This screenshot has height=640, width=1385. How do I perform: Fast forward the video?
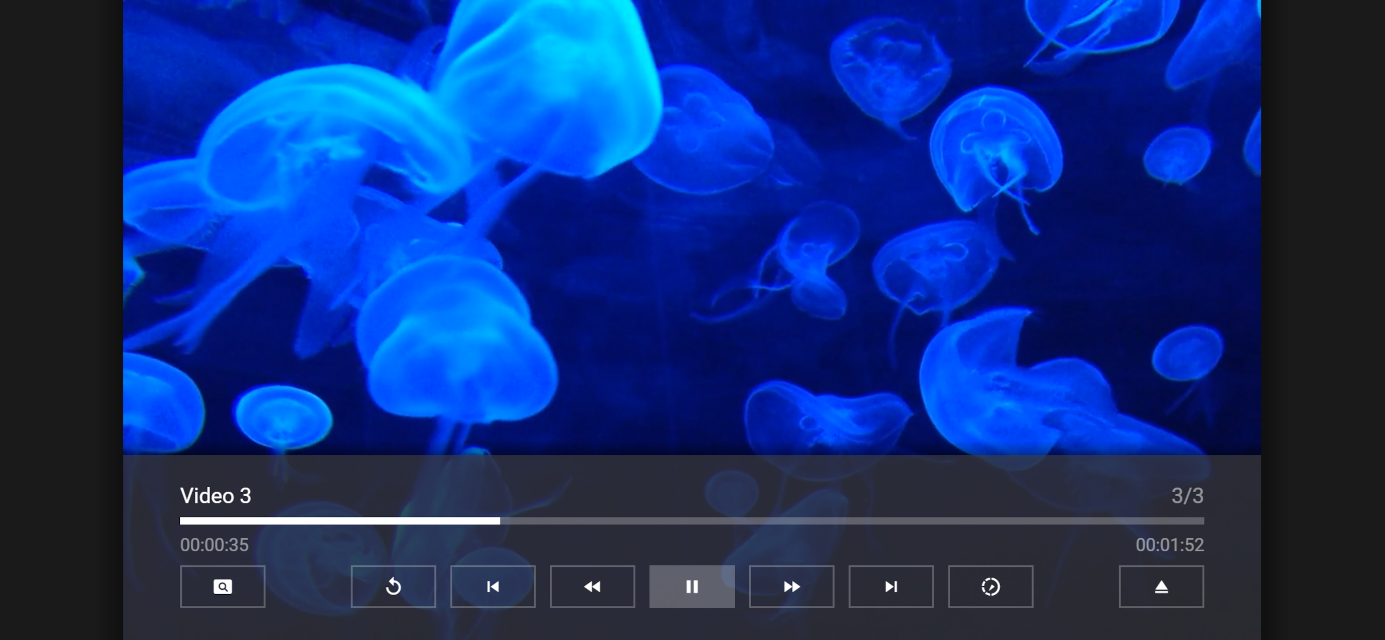click(791, 586)
